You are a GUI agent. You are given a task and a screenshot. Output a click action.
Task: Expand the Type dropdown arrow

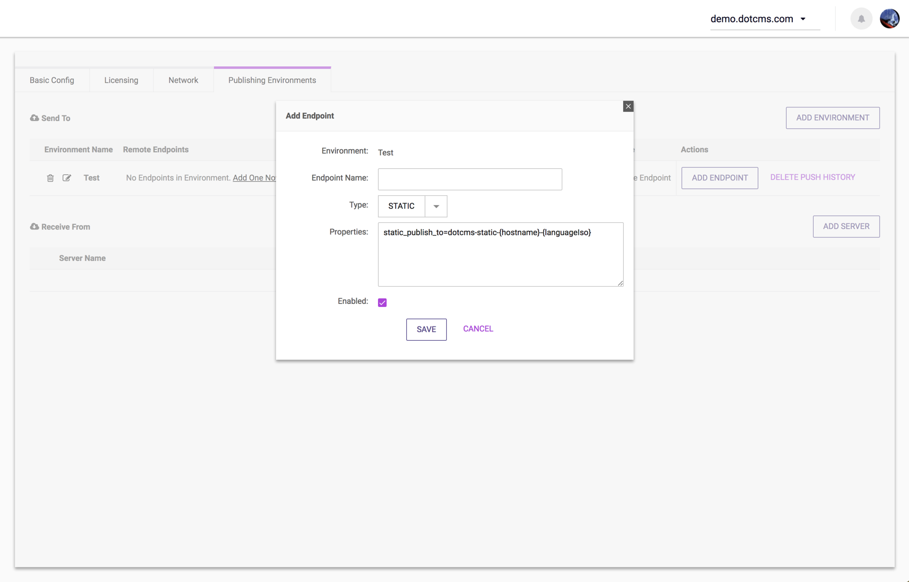(x=436, y=206)
